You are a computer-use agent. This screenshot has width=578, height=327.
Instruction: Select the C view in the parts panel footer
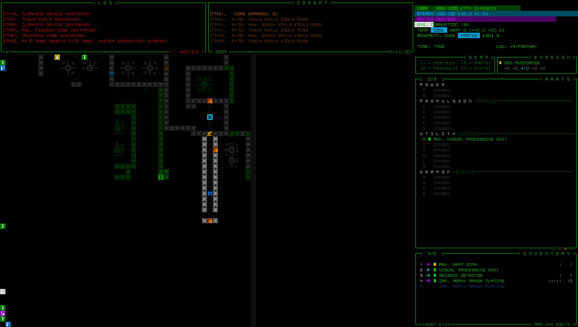pyautogui.click(x=555, y=248)
